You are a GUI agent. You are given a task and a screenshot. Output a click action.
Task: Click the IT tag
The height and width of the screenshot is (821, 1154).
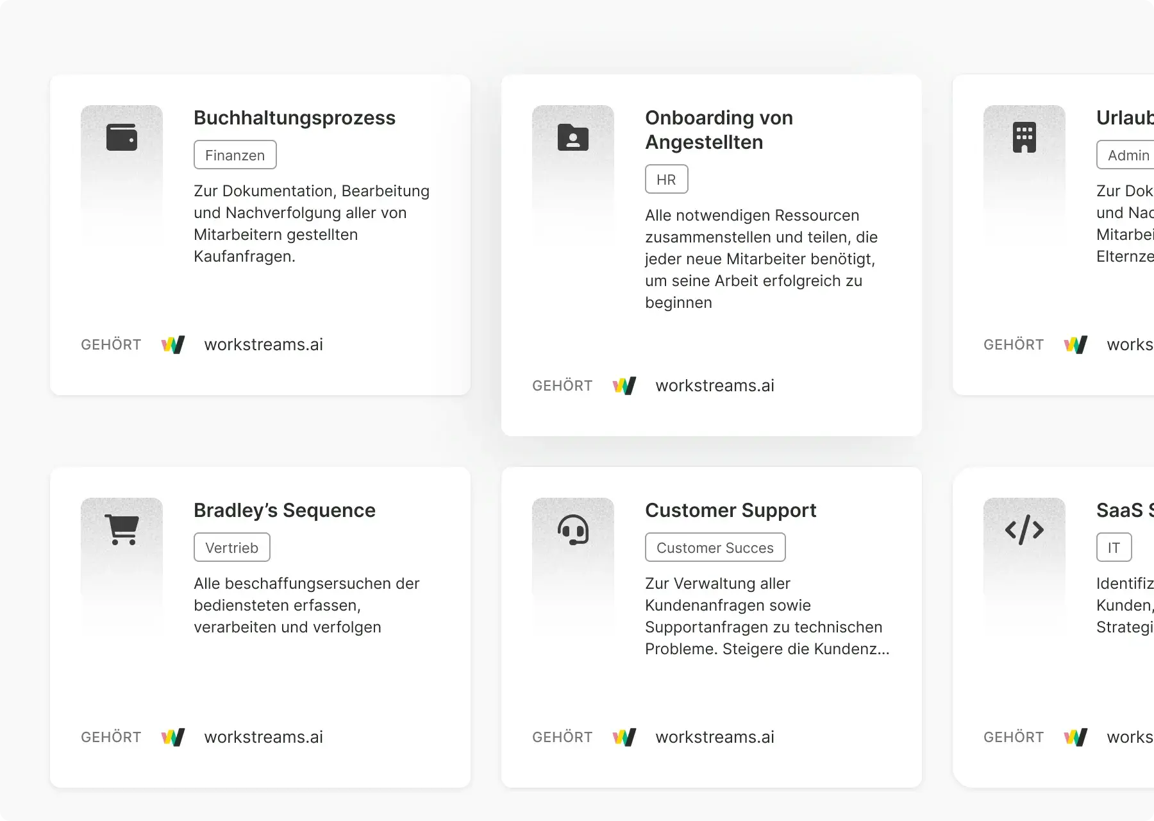[1114, 548]
